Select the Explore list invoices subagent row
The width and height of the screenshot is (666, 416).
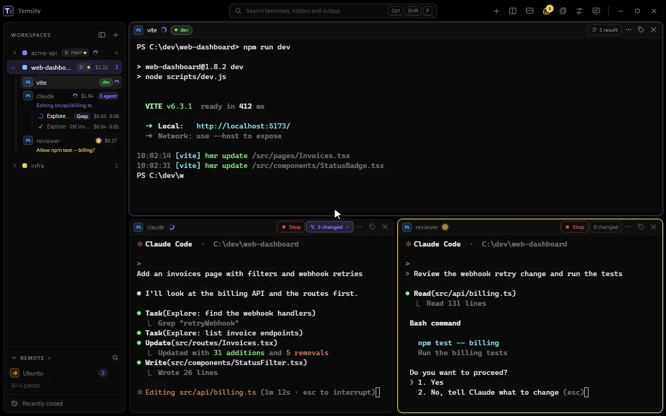(x=79, y=126)
